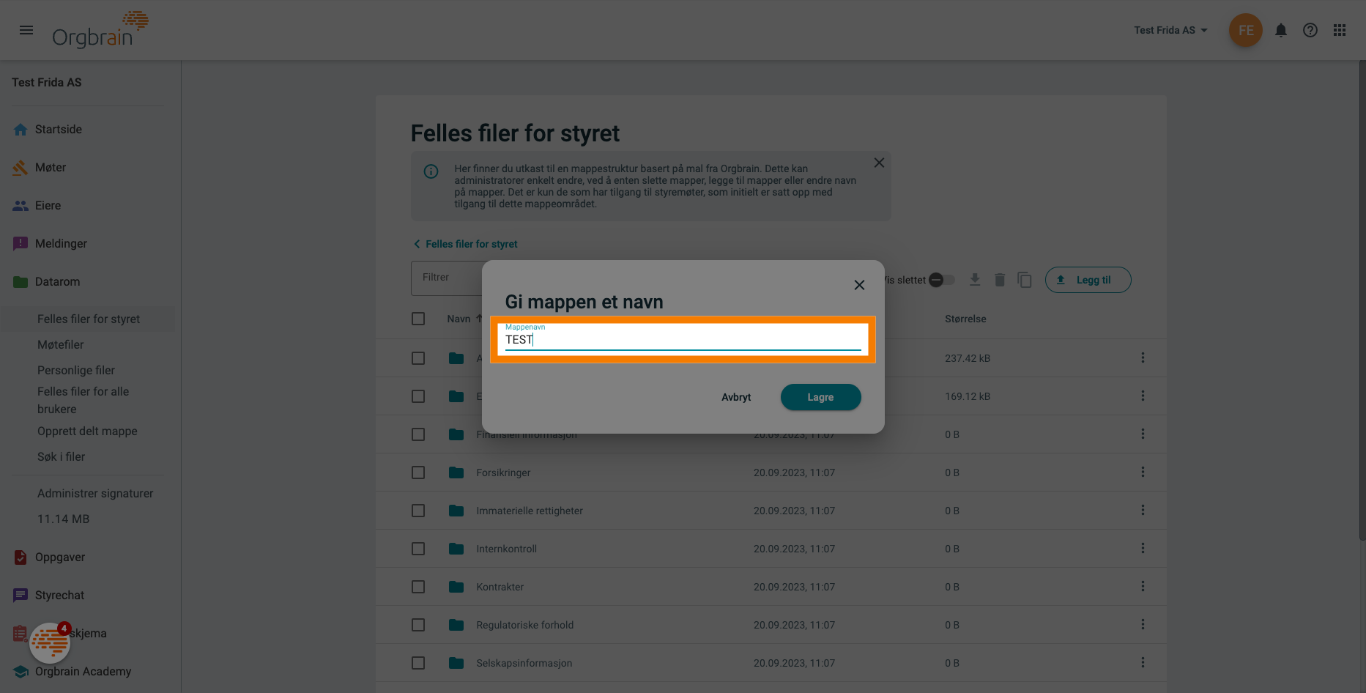Viewport: 1366px width, 693px height.
Task: Click the download icon in toolbar
Action: coord(975,280)
